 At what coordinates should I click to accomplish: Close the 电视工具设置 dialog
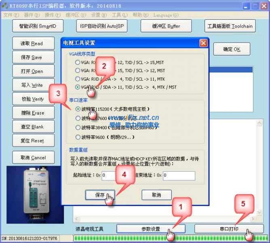(x=203, y=43)
